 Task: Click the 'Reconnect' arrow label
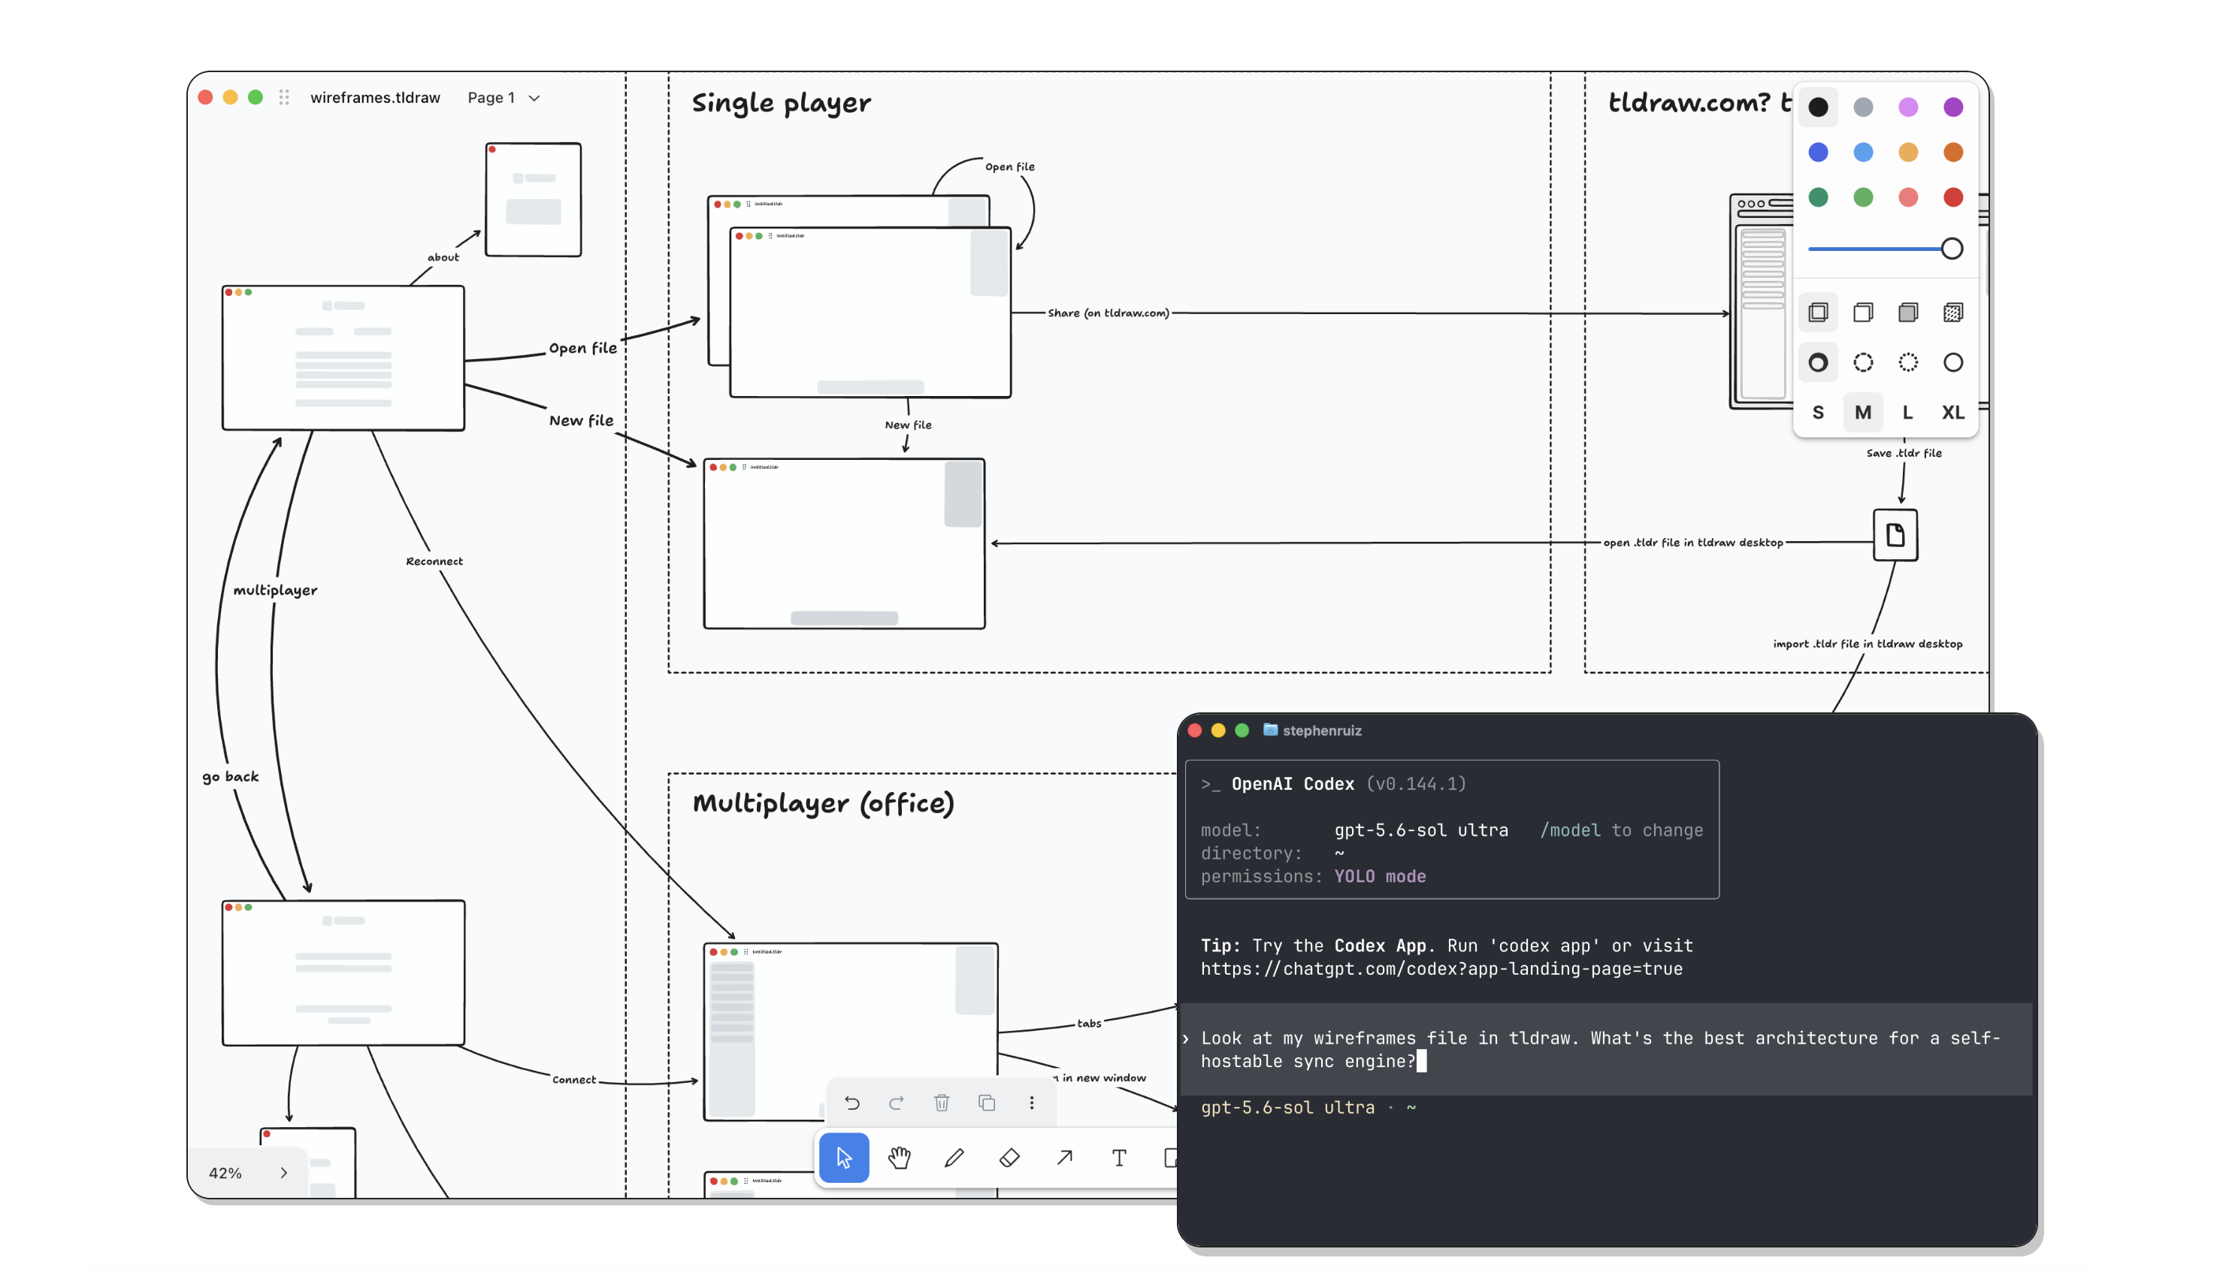434,561
